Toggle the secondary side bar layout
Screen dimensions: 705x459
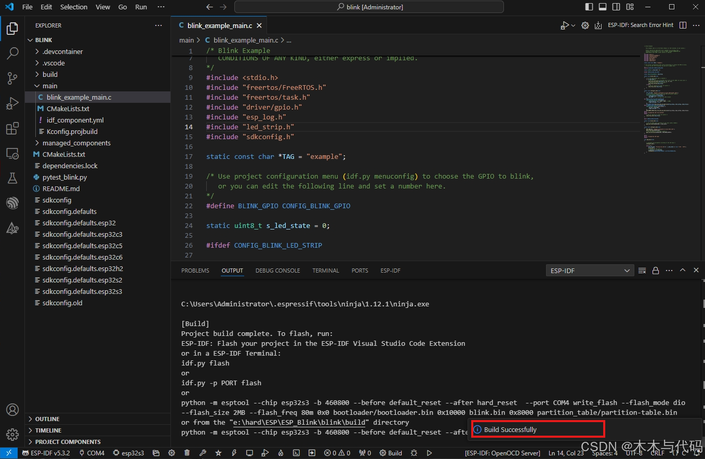click(x=616, y=7)
